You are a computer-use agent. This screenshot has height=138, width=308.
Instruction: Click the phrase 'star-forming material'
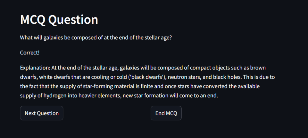(x=113, y=86)
